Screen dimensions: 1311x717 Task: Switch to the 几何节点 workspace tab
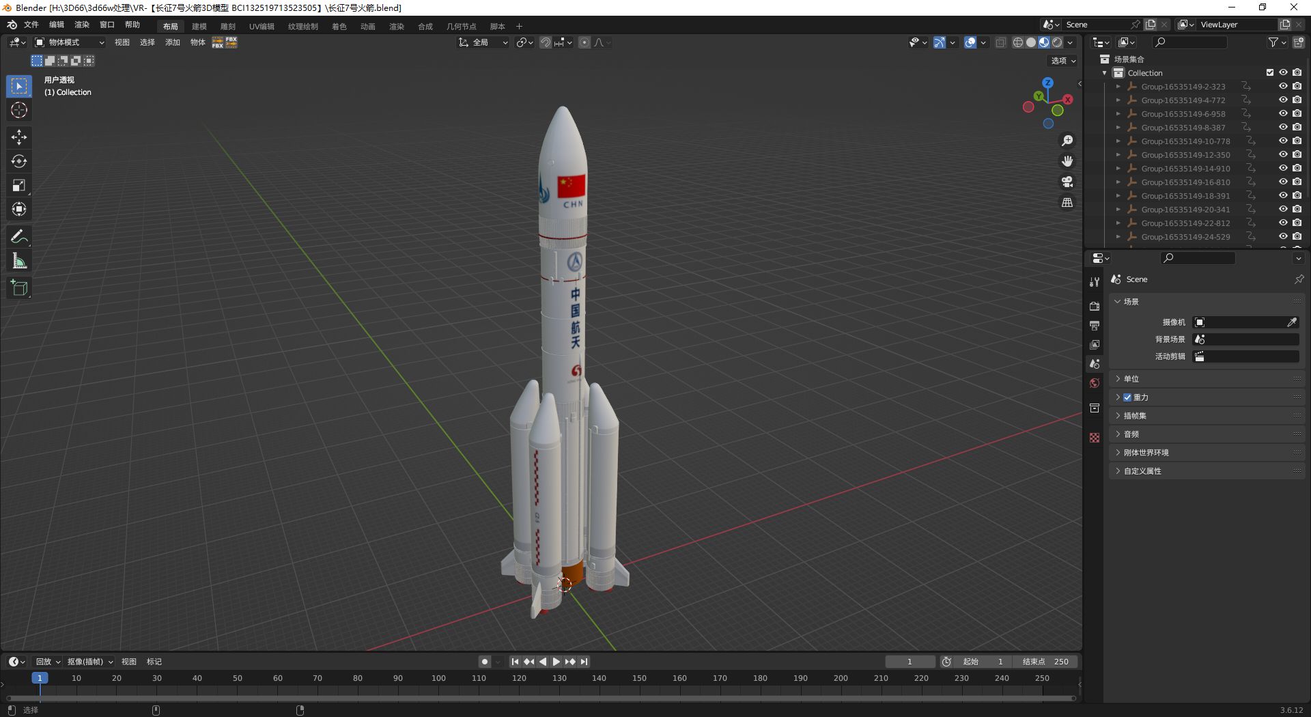point(462,27)
